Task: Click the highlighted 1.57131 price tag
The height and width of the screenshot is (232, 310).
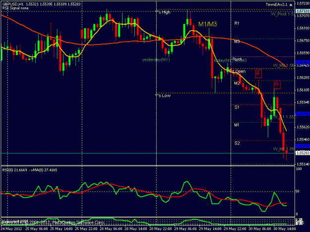Action: click(x=303, y=11)
